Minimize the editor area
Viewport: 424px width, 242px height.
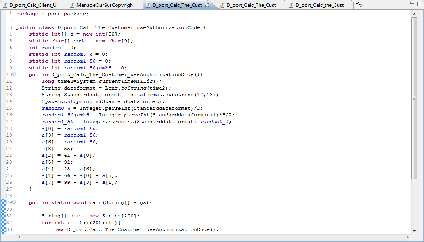pyautogui.click(x=412, y=3)
